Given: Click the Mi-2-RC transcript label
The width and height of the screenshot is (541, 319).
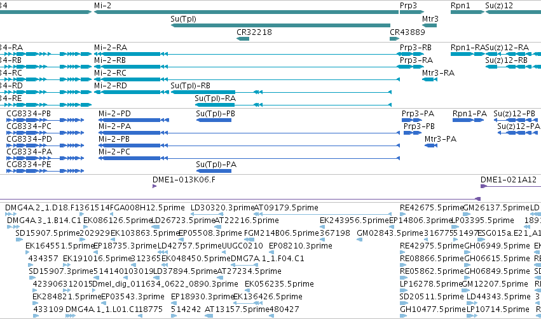Looking at the screenshot, I should click(x=110, y=73).
